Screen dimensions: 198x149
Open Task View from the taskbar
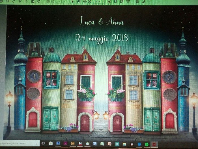(x=44, y=144)
